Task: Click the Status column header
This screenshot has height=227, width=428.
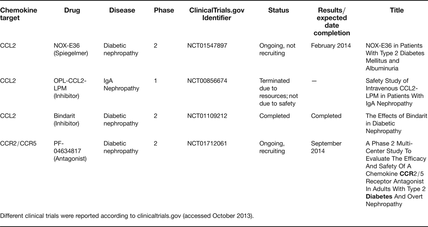Action: pyautogui.click(x=278, y=10)
